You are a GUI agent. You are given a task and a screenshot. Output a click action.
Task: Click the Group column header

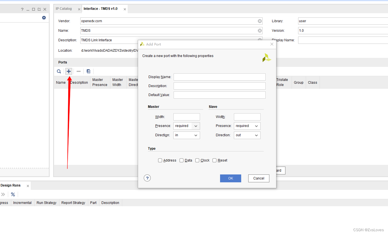click(299, 83)
